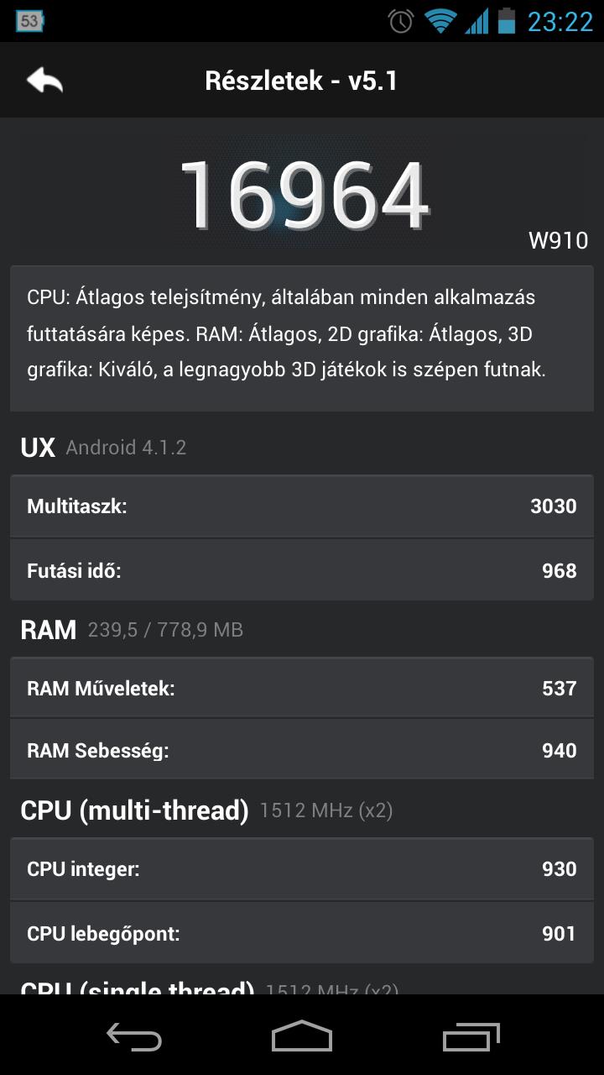Screen dimensions: 604x1075
Task: Select the RAM Sebesség row
Action: point(302,750)
